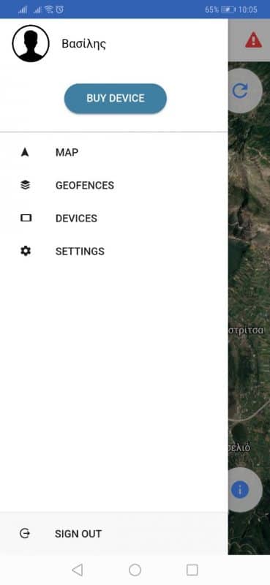Screen dimensions: 270x585
Task: Tap the red warning triangle alert icon
Action: 253,40
